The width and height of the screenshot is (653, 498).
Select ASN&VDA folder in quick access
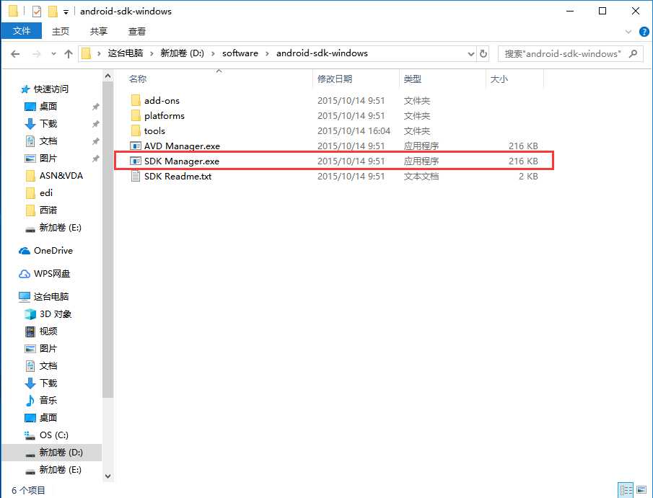tap(53, 176)
